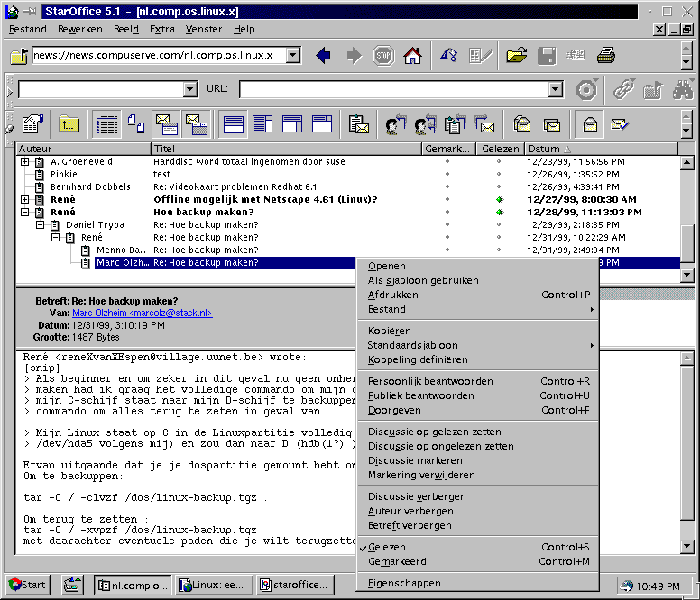Click the blue Back arrow icon

[x=323, y=56]
